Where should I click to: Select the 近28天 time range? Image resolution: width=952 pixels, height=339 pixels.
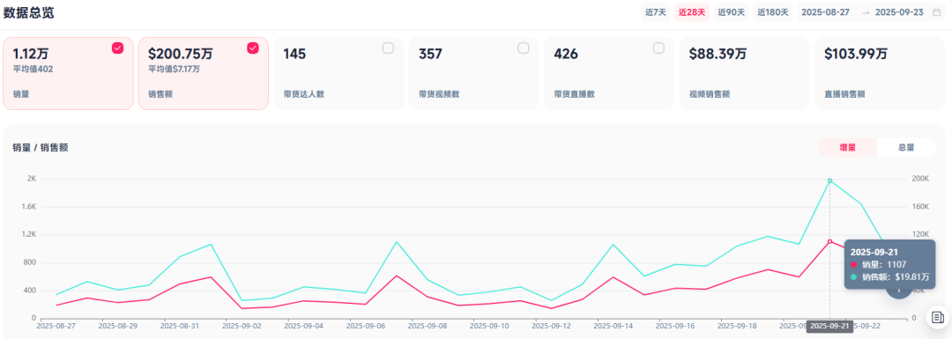[692, 12]
